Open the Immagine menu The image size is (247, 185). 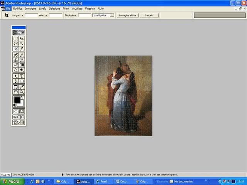tap(31, 8)
